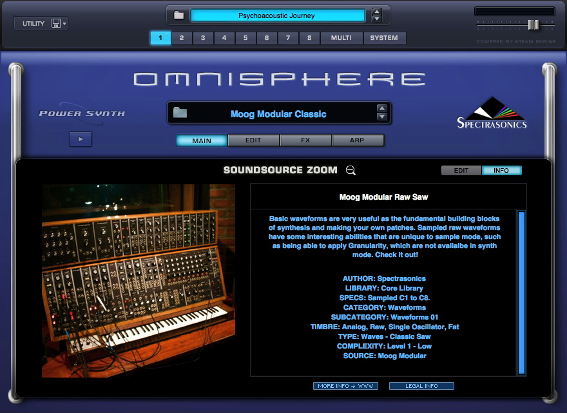Click the Moog Modular synth photo
This screenshot has height=413, width=567.
tap(139, 281)
